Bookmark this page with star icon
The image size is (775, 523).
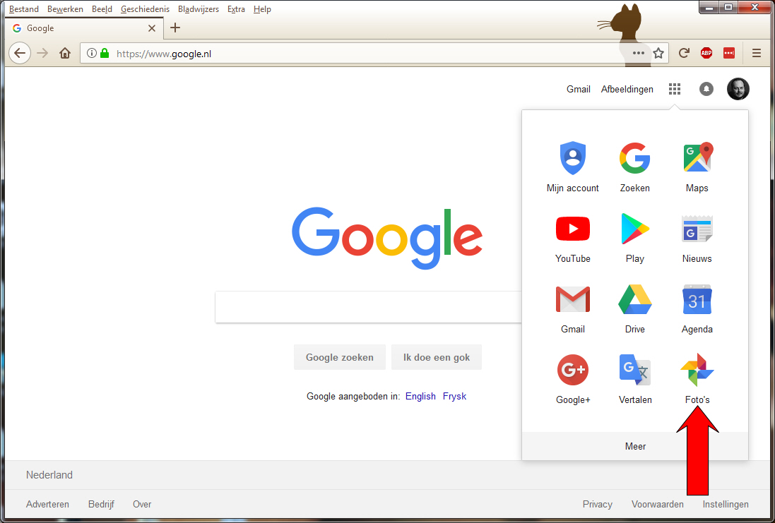[658, 53]
